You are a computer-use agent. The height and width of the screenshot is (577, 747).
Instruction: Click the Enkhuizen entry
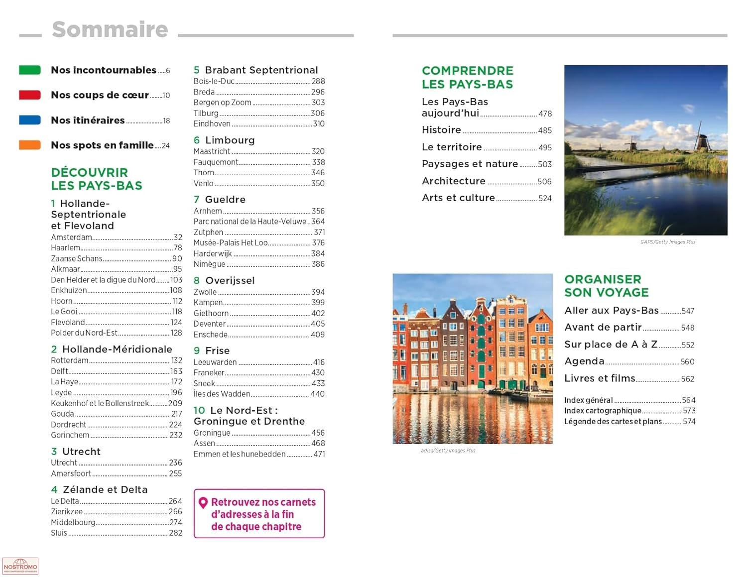click(117, 290)
